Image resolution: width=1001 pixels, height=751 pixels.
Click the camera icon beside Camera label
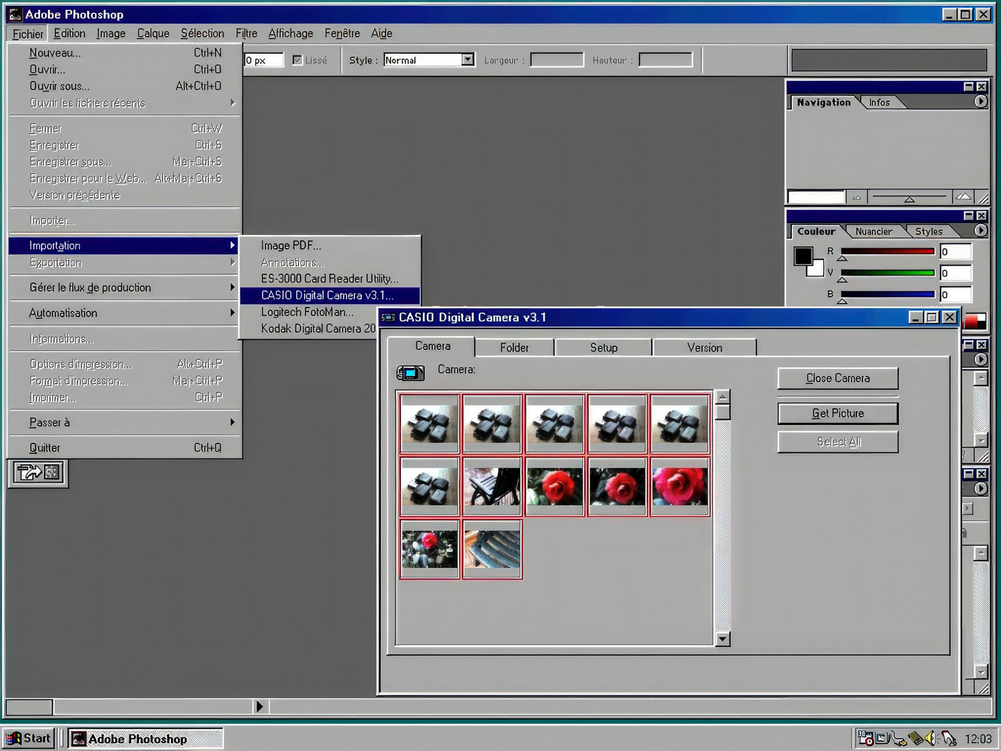pos(410,373)
